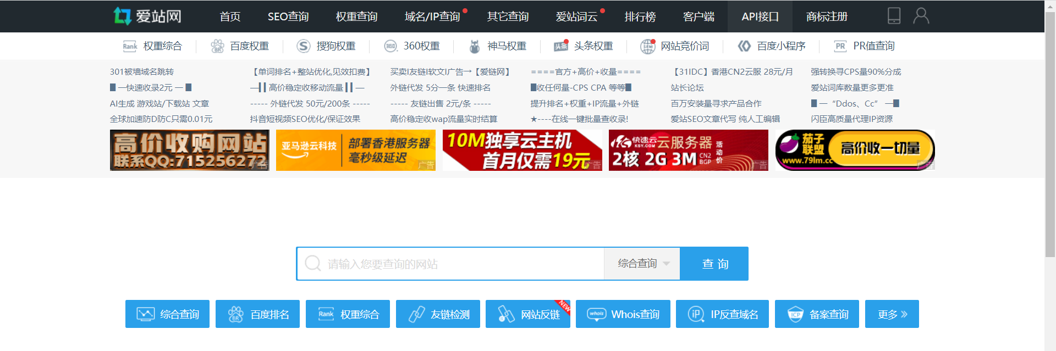The width and height of the screenshot is (1056, 351).
Task: Select the API接口 navigation tab
Action: [x=760, y=16]
